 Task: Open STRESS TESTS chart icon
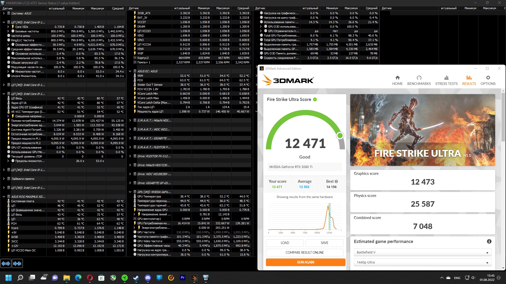[x=446, y=78]
